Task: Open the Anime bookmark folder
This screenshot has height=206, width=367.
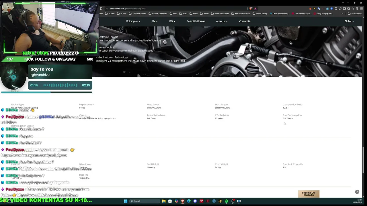Action: [204, 13]
